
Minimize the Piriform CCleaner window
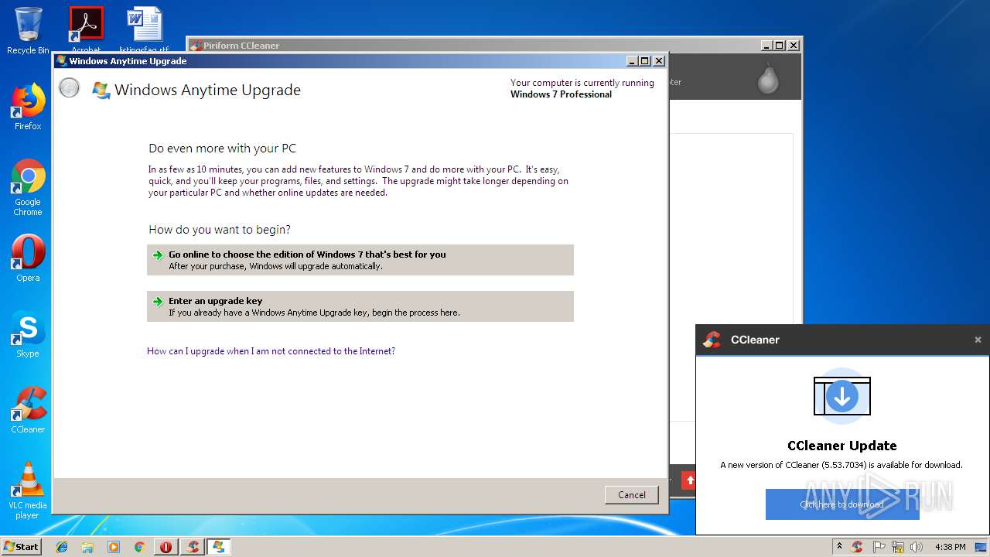coord(766,46)
